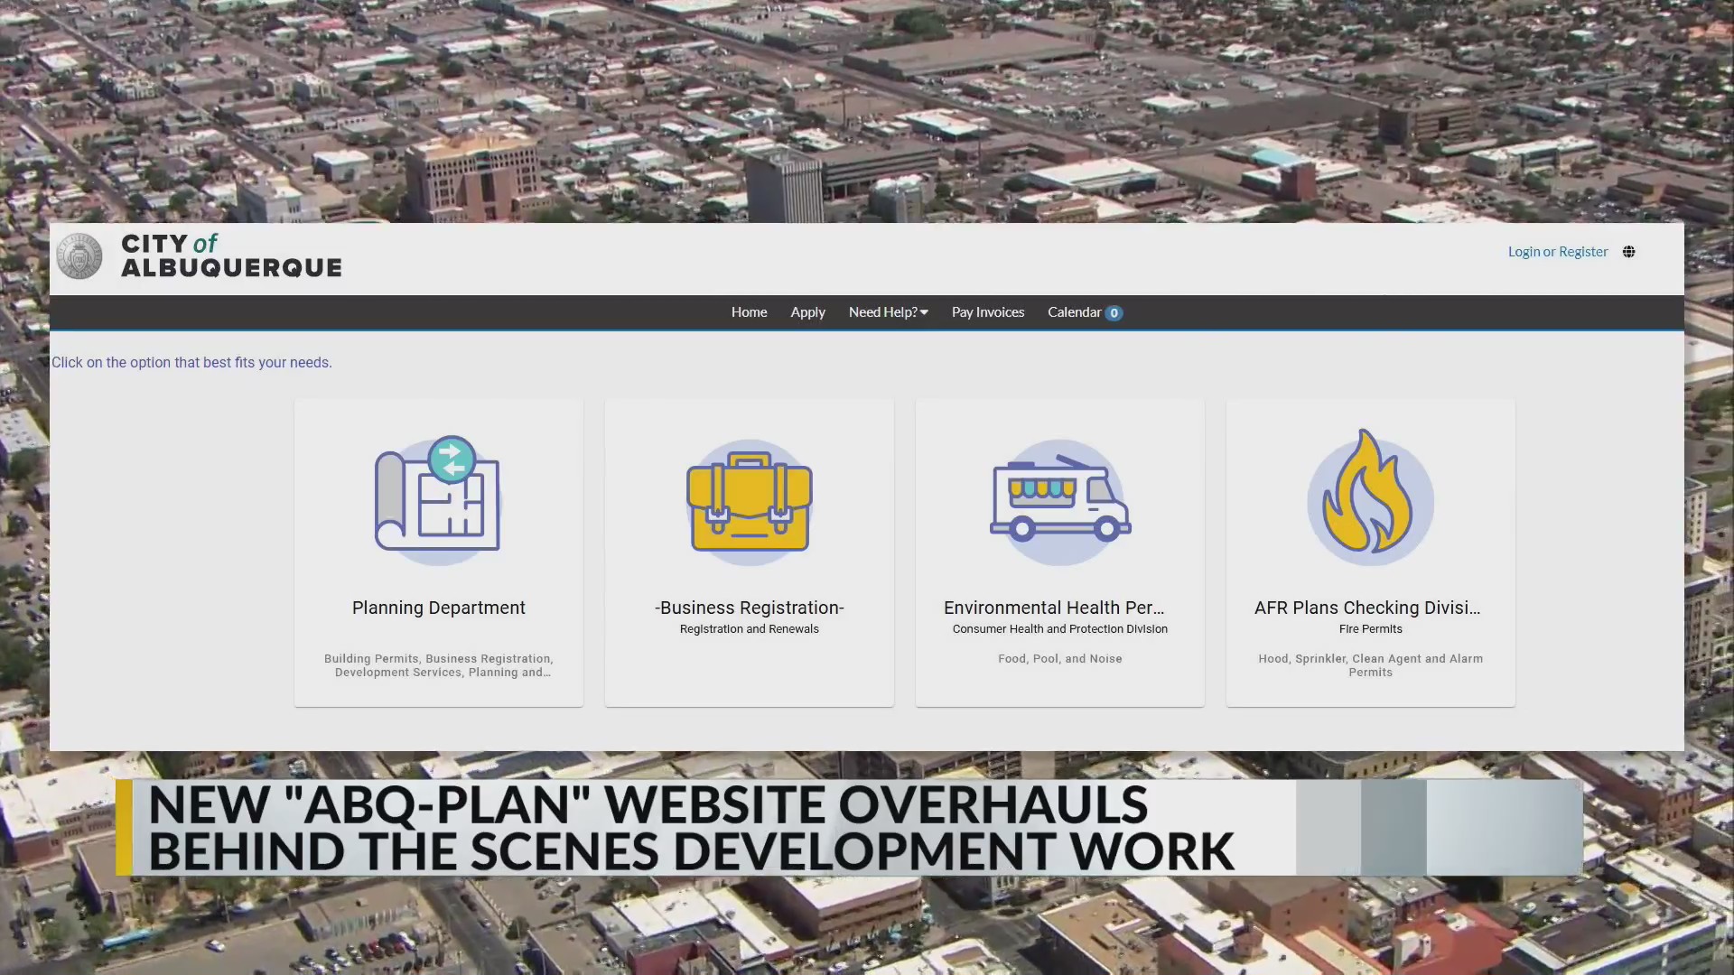The height and width of the screenshot is (975, 1734).
Task: Click the Business Registration briefcase icon
Action: pos(749,501)
